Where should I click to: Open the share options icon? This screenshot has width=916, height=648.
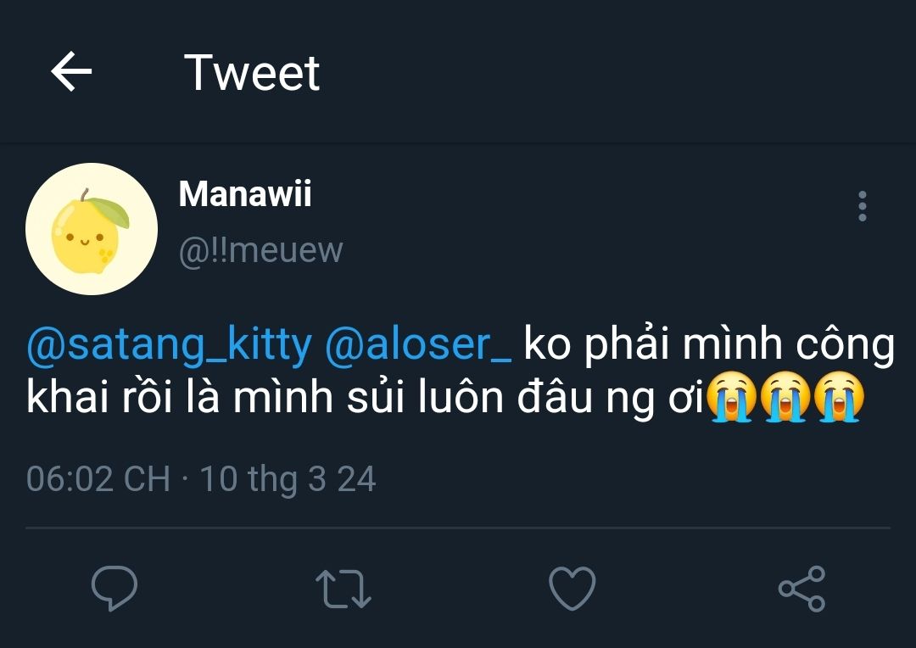click(801, 589)
